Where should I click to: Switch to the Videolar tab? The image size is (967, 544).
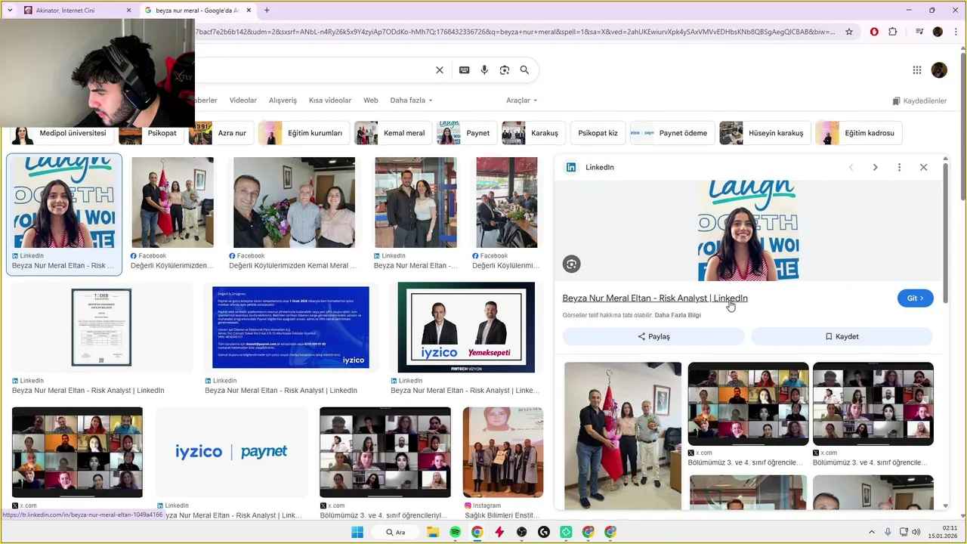[243, 100]
